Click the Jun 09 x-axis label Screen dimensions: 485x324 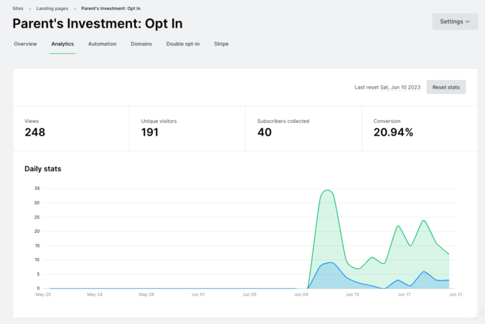(300, 294)
